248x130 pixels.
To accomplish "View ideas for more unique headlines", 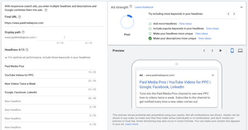I will [x=201, y=34].
